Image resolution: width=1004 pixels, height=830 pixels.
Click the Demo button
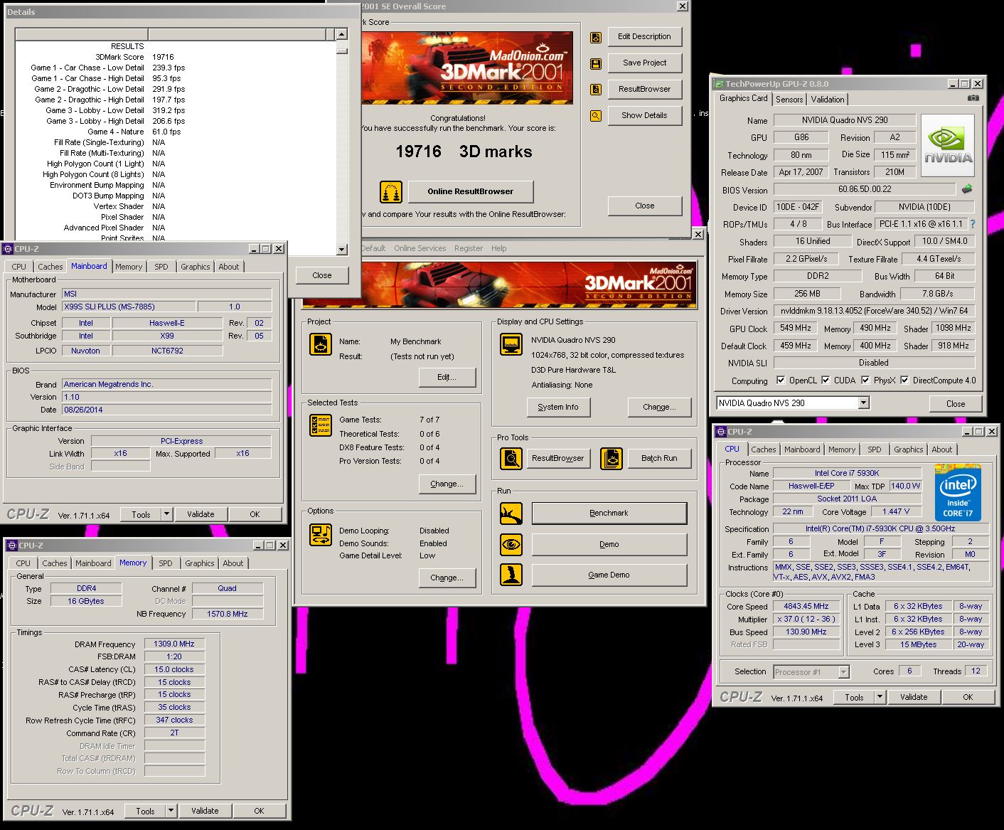[609, 544]
